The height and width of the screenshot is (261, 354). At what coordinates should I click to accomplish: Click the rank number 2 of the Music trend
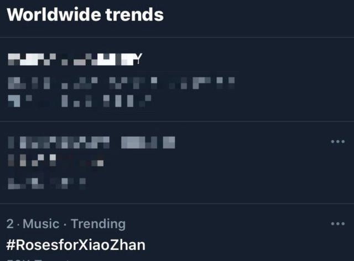point(10,224)
